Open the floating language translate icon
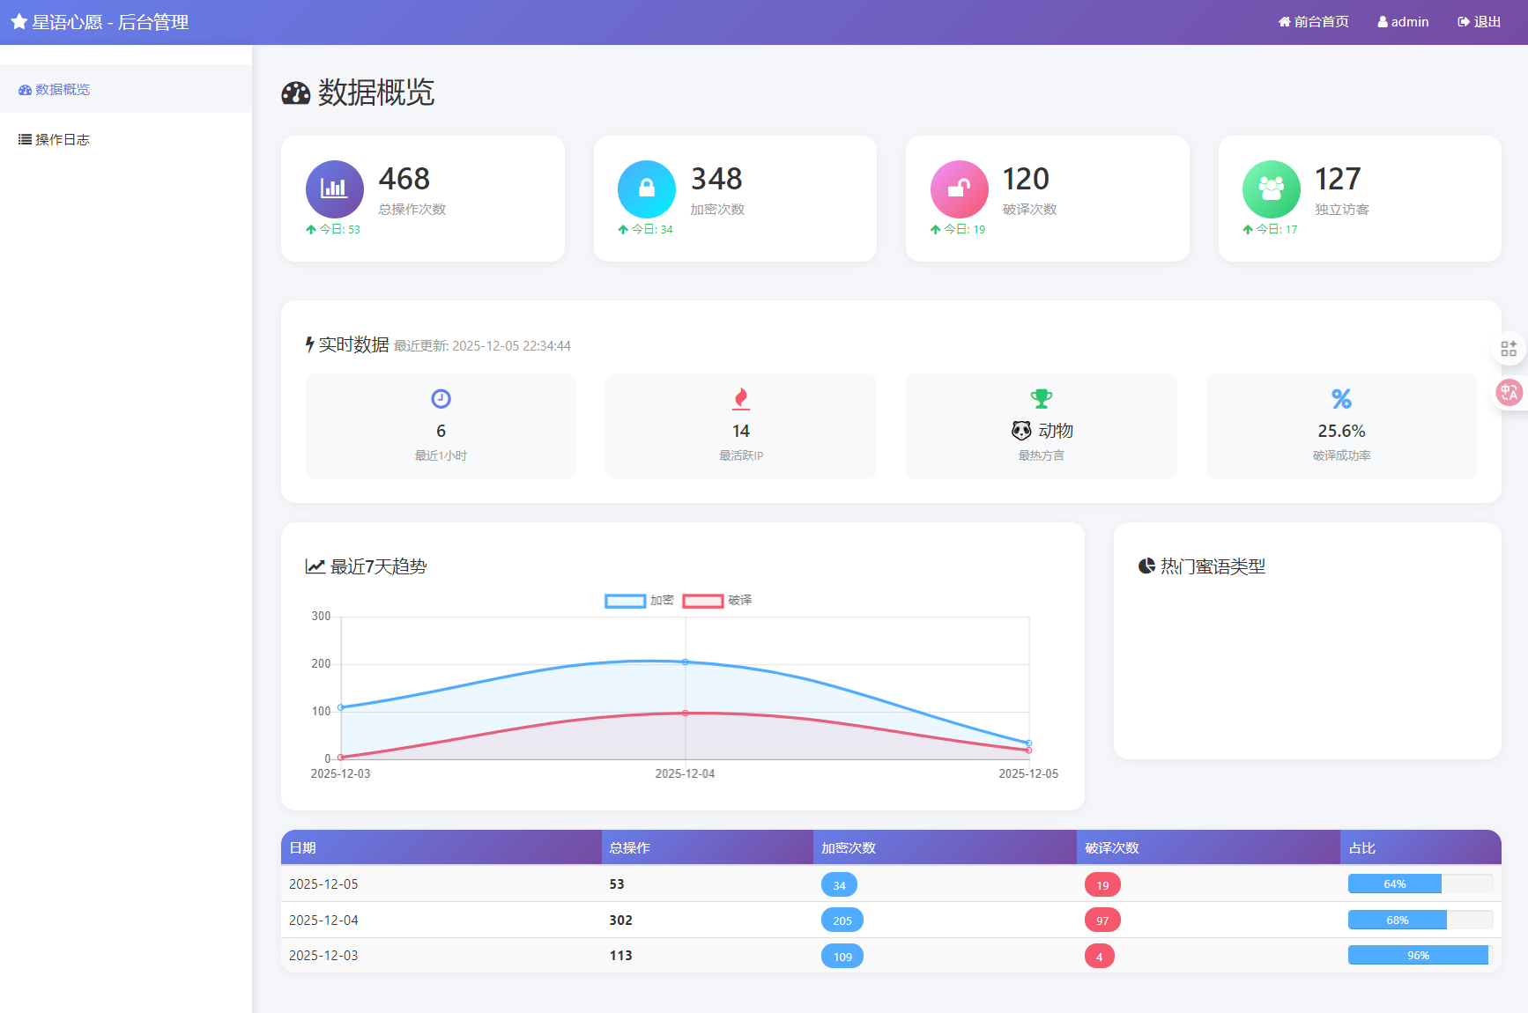Viewport: 1528px width, 1013px height. point(1509,393)
